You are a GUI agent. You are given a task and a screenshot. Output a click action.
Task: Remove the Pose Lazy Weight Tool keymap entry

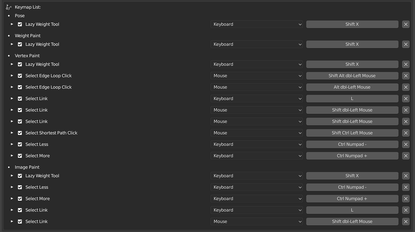pos(406,24)
